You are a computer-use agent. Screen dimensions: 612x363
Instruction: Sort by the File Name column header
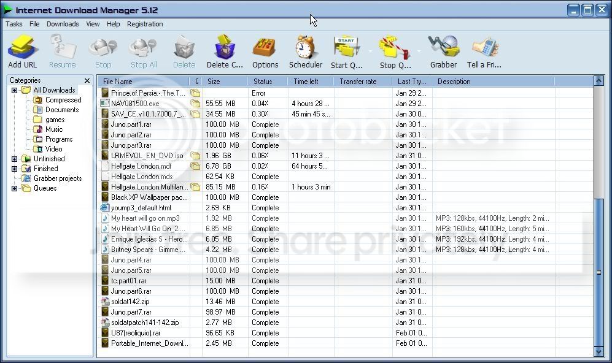[x=143, y=82]
